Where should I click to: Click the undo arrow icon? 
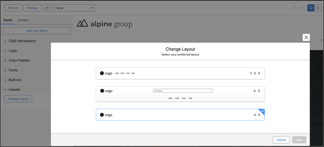[295, 8]
